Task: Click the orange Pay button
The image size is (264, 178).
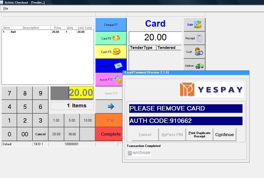Action: tap(111, 120)
